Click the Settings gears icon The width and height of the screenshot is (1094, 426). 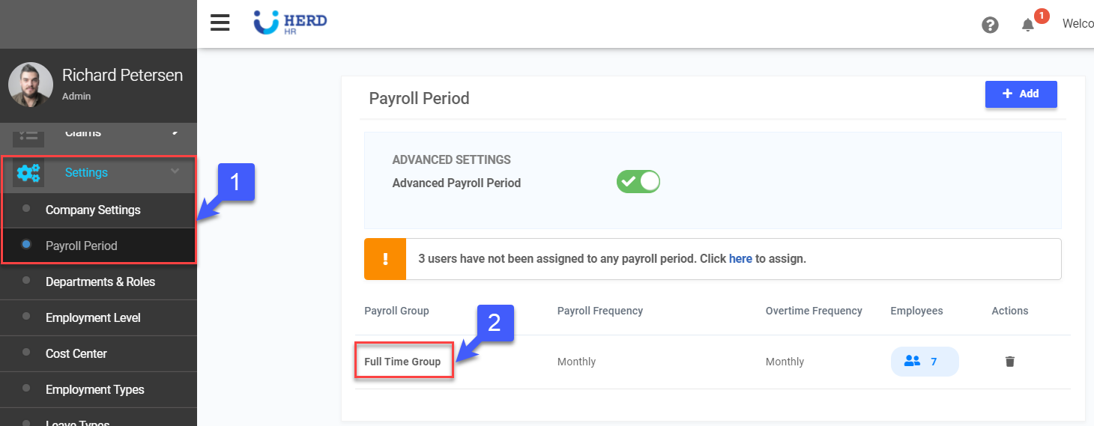[x=28, y=173]
